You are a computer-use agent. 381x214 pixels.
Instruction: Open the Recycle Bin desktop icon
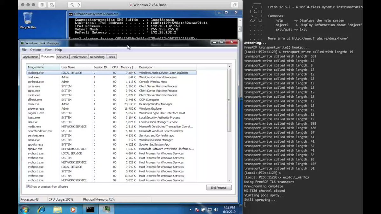pos(28,20)
